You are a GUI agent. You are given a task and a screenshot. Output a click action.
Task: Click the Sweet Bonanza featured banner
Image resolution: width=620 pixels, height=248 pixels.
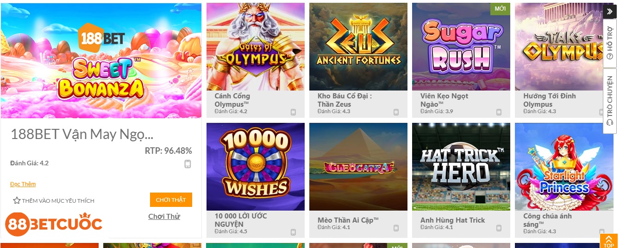101,60
